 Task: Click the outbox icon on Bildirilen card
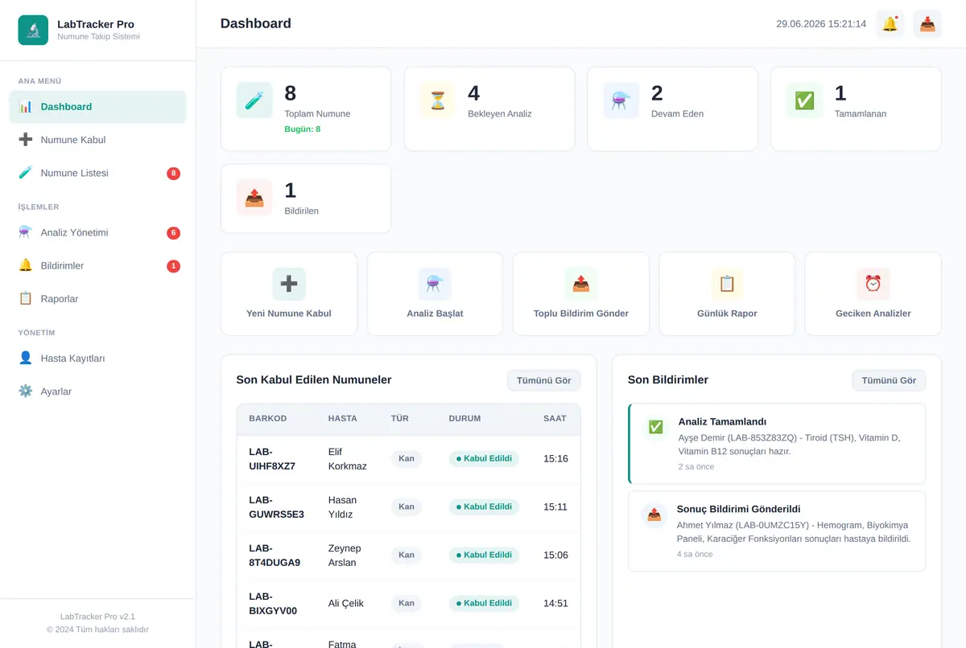tap(254, 198)
